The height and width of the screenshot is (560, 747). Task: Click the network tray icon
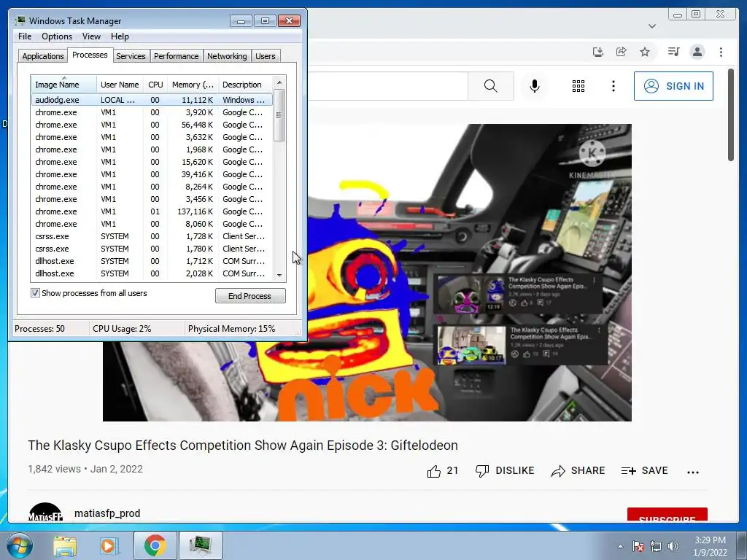[x=656, y=546]
